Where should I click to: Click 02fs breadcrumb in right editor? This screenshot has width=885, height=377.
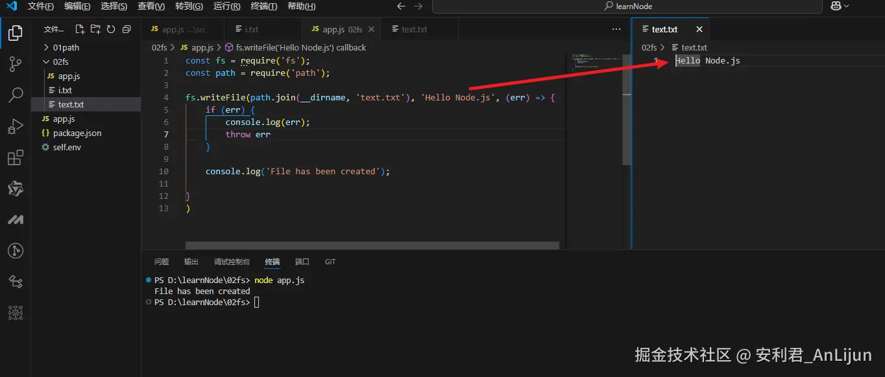coord(649,47)
